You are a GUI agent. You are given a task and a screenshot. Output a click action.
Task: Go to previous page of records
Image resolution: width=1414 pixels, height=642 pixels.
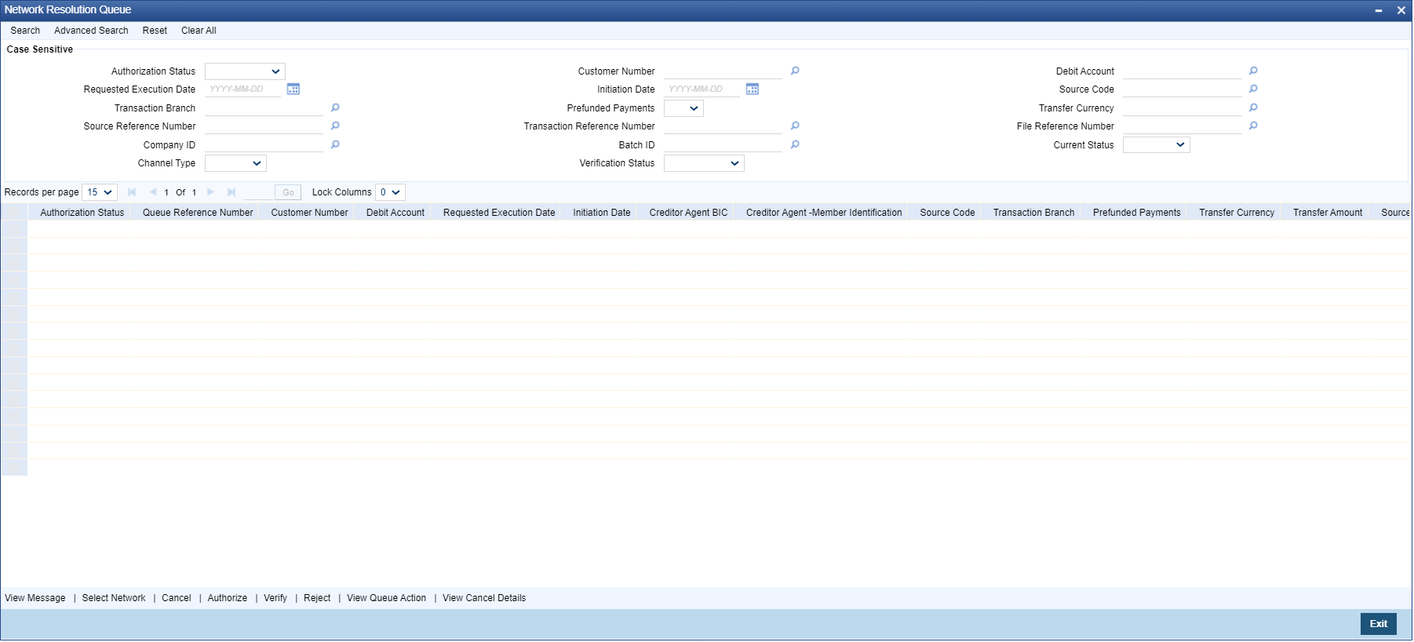[x=153, y=192]
